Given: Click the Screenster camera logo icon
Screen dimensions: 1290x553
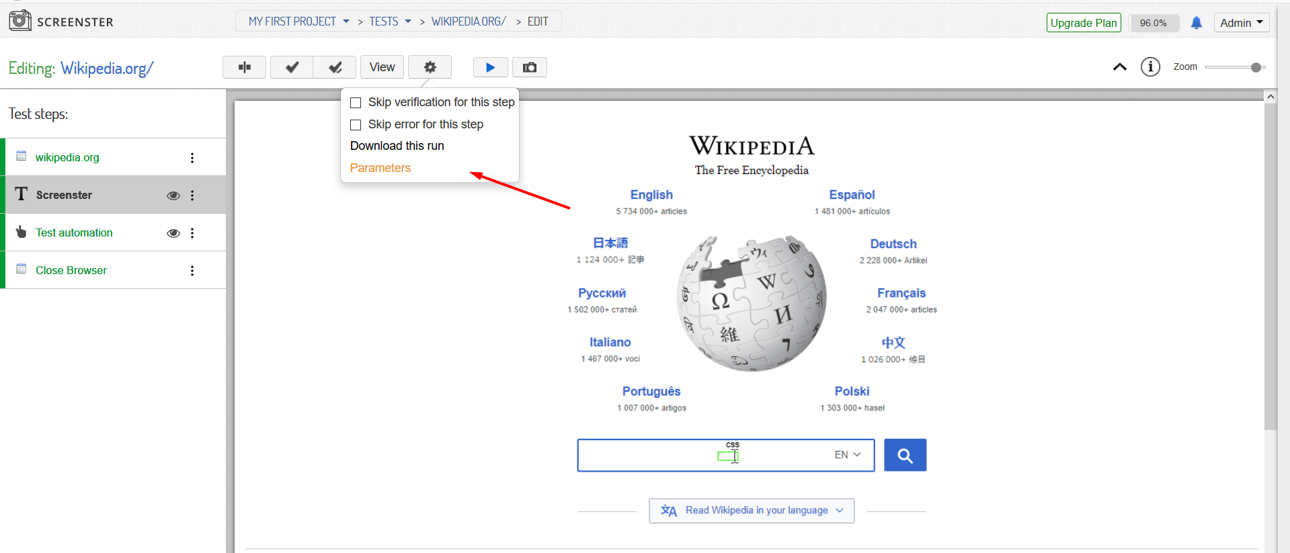Looking at the screenshot, I should coord(20,20).
